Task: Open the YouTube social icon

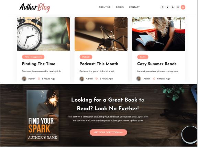Action: [x=173, y=7]
